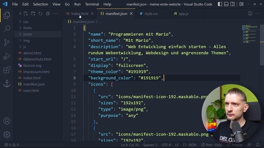Open favicon.svg in explorer
The width and height of the screenshot is (264, 148).
[x=38, y=65]
